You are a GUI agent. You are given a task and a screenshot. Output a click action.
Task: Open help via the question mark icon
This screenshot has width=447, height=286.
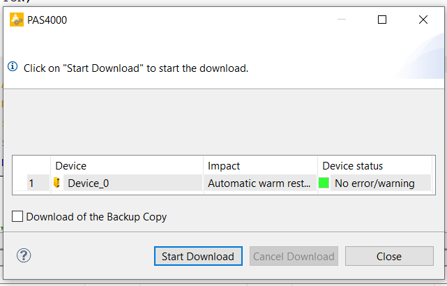pyautogui.click(x=24, y=255)
